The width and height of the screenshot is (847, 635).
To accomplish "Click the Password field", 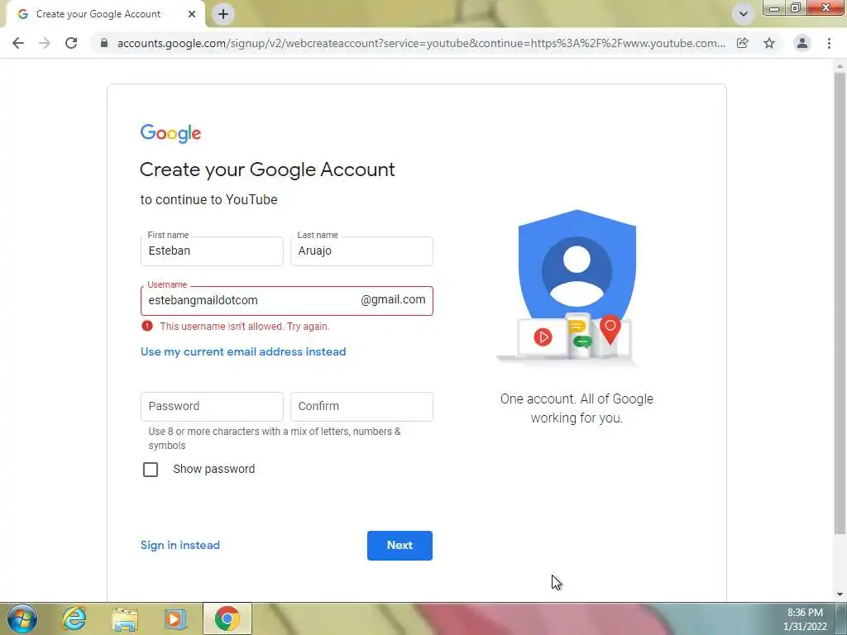I will [x=212, y=407].
